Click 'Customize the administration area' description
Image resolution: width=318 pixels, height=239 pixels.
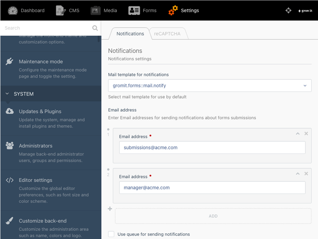coord(54,229)
